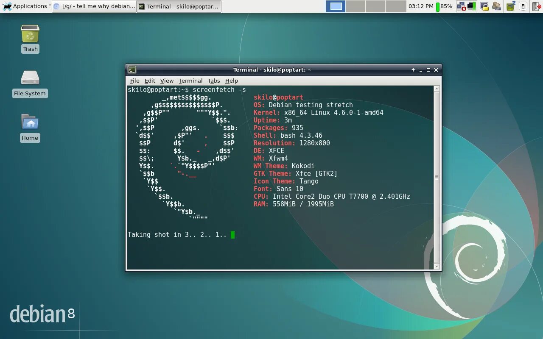This screenshot has width=543, height=339.
Task: Click the log out panel icon
Action: (537, 6)
